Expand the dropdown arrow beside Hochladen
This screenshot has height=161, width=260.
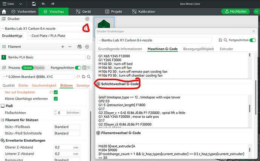click(x=256, y=11)
